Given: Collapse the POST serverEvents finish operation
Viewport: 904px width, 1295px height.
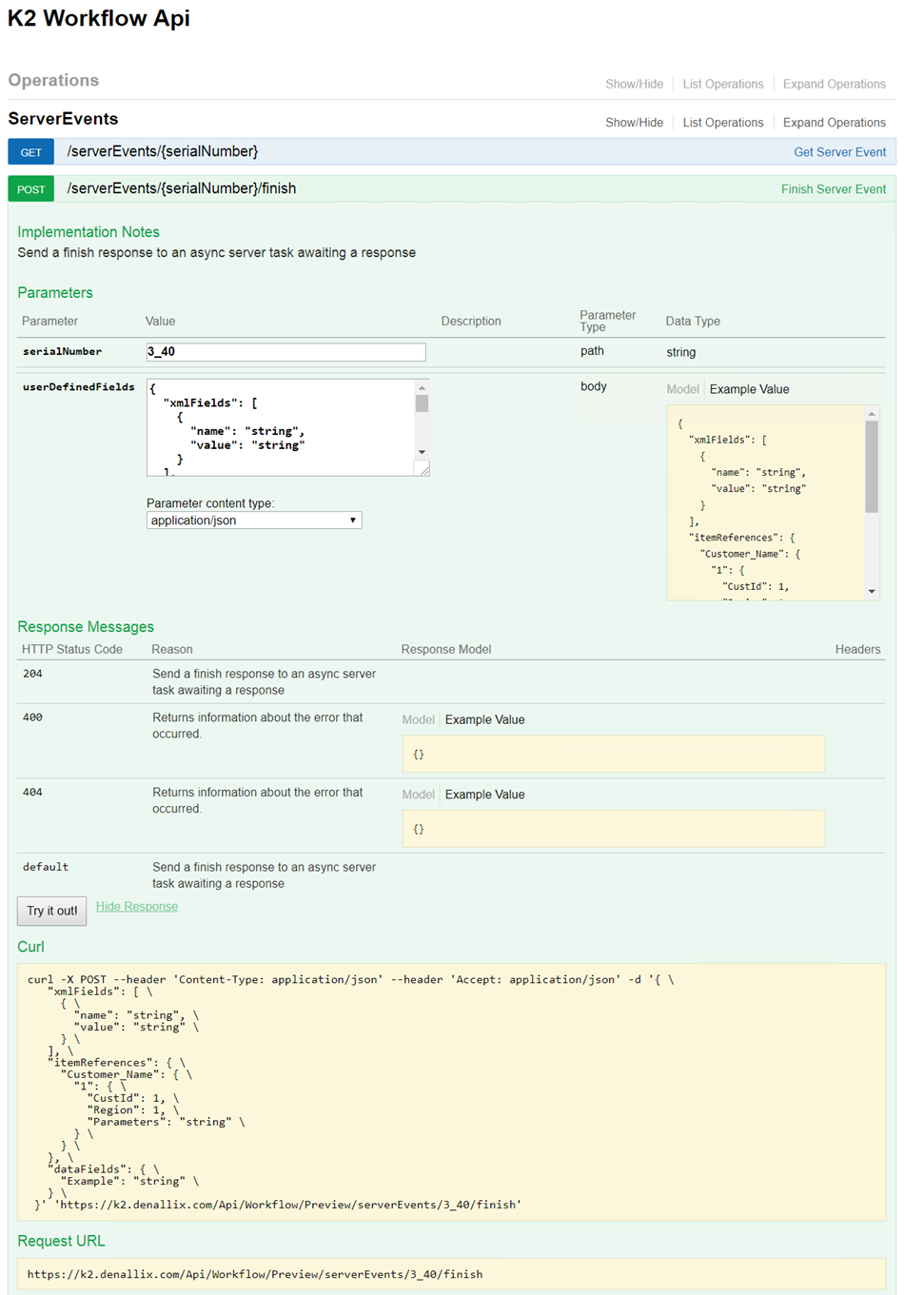Looking at the screenshot, I should click(182, 189).
